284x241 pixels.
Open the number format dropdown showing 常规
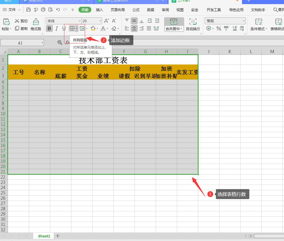(225, 21)
